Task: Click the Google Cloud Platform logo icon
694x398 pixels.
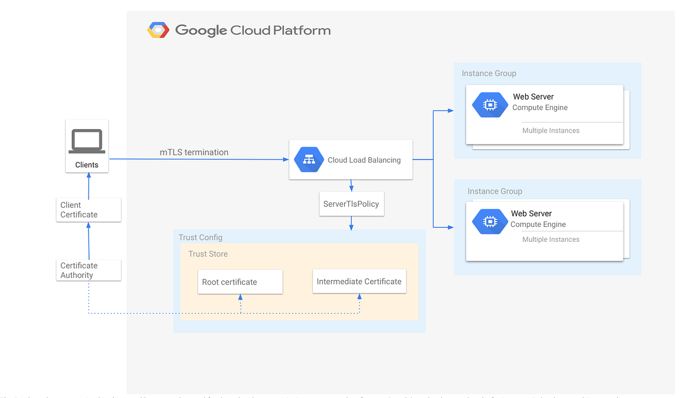Action: pyautogui.click(x=158, y=30)
